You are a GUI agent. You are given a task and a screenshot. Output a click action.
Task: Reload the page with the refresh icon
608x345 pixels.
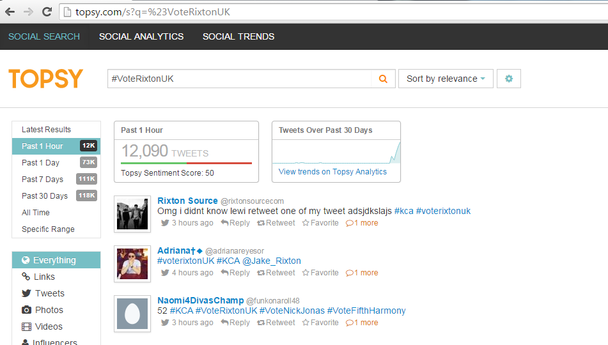pos(47,12)
